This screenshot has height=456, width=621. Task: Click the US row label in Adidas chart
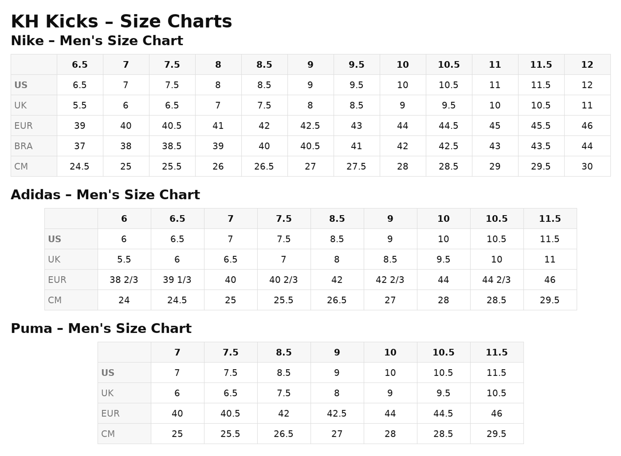click(54, 239)
